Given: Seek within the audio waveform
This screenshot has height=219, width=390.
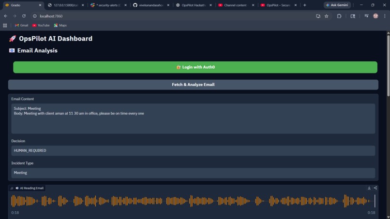Looking at the screenshot, I should click(x=193, y=201).
